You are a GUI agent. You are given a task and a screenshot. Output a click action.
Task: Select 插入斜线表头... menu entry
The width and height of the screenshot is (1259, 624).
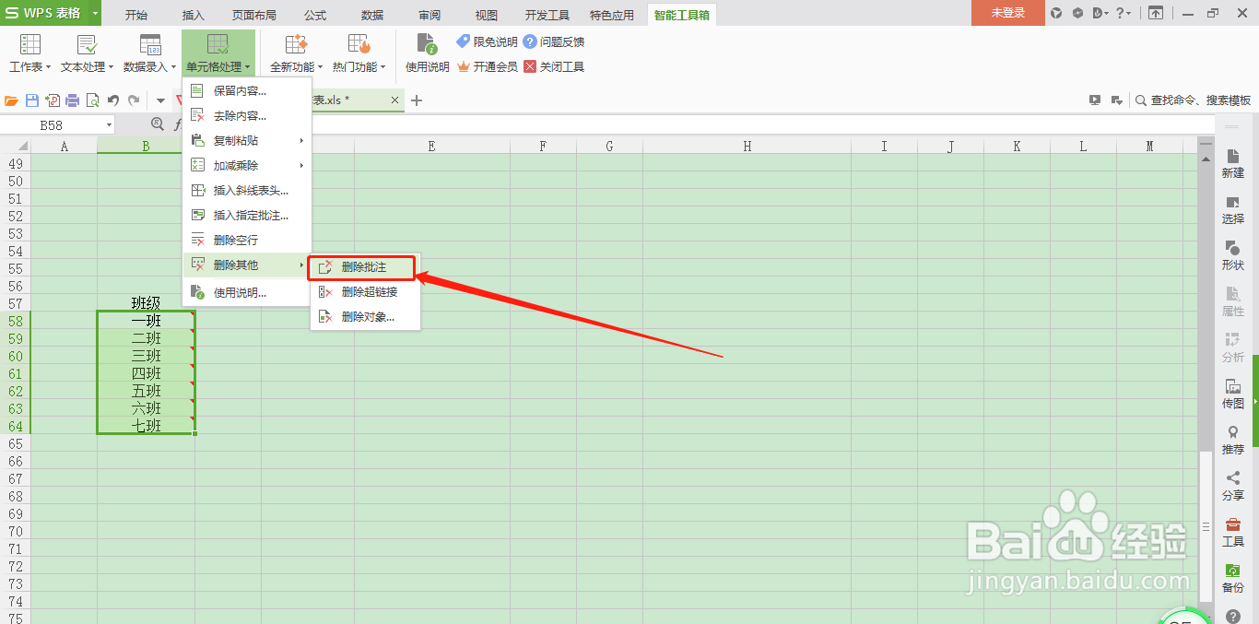(x=247, y=190)
